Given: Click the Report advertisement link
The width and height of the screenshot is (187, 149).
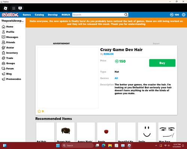Looking at the screenshot, I should pos(156,44).
